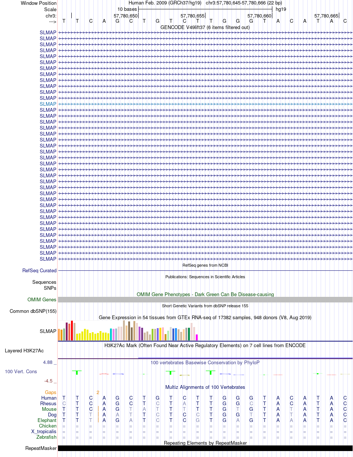Click the black RepeatMasker element bar

click(205, 448)
